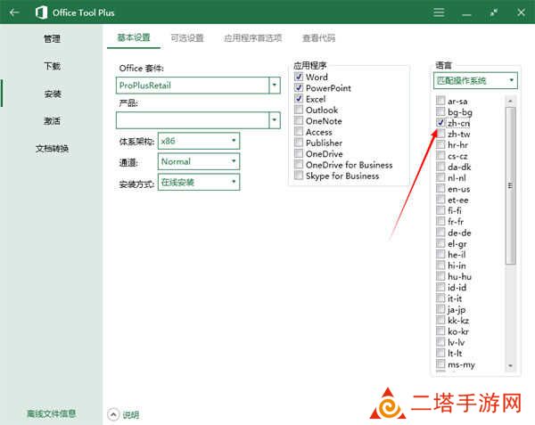The width and height of the screenshot is (535, 425).
Task: Open the 在线安装 install method dropdown
Action: point(199,182)
